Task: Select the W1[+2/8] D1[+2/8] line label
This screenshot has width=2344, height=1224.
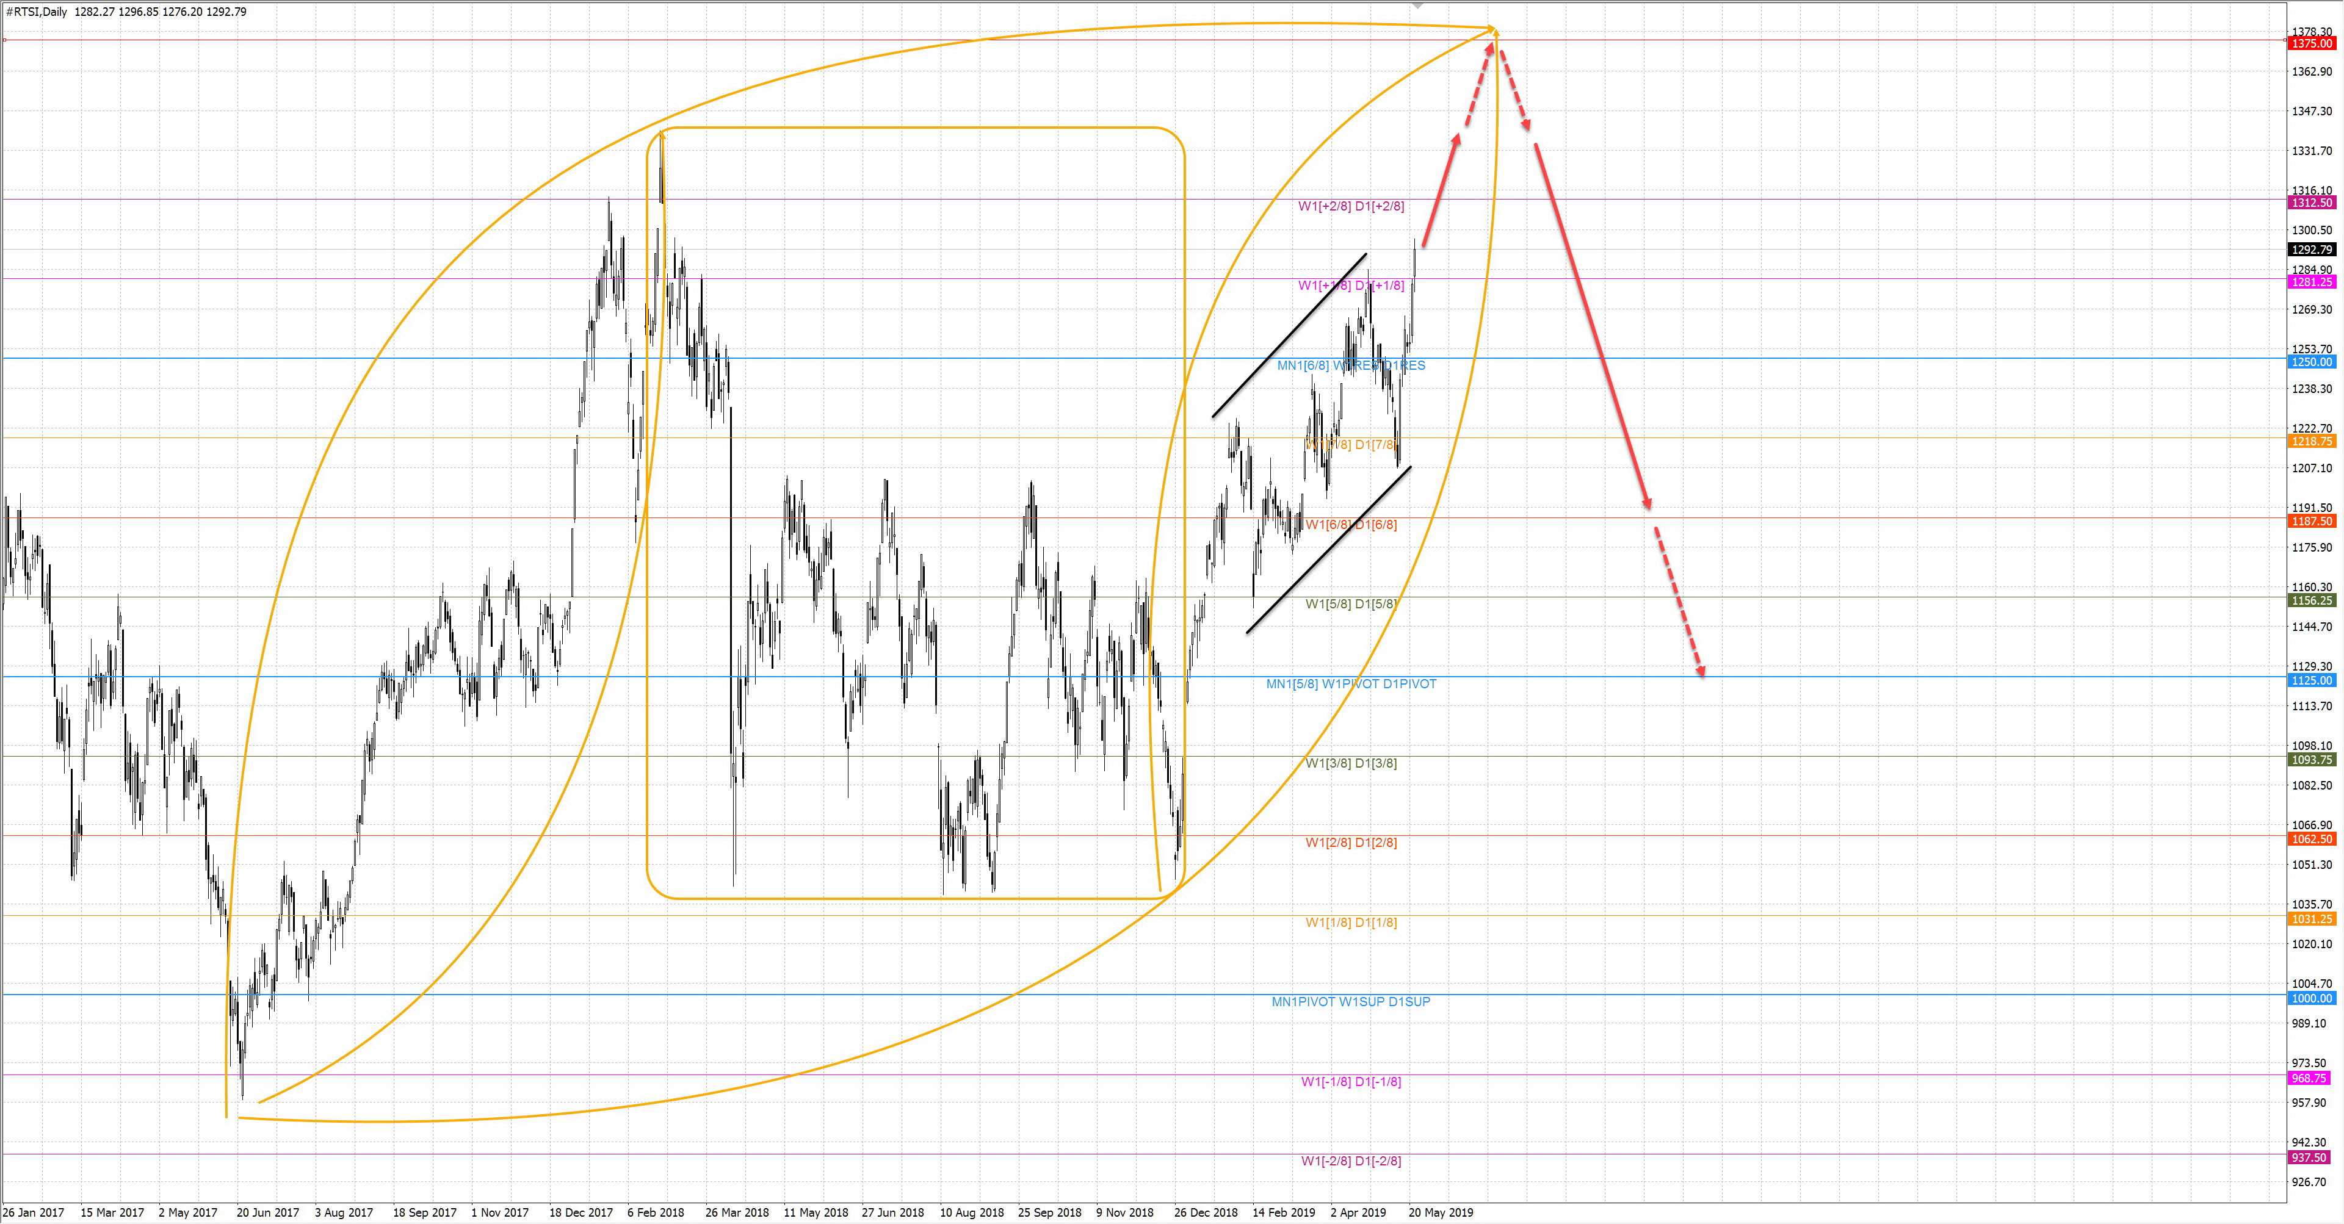Action: pos(1350,206)
